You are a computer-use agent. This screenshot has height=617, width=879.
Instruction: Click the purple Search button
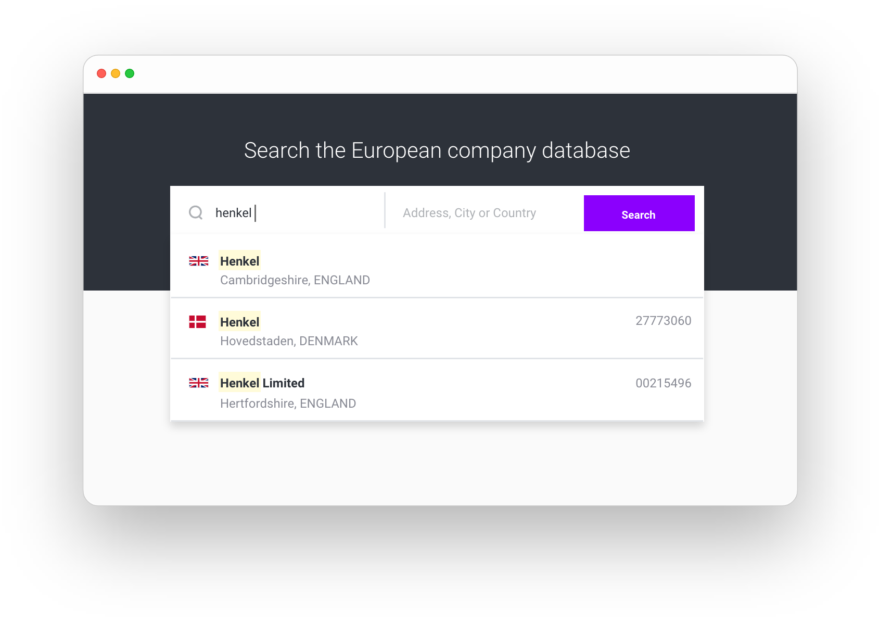click(x=639, y=213)
